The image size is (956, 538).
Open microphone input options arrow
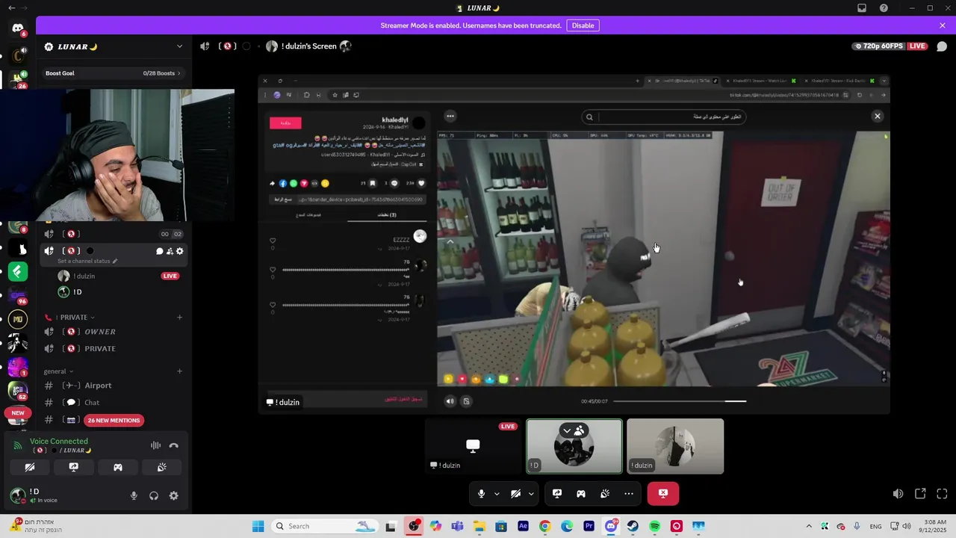[x=497, y=494]
